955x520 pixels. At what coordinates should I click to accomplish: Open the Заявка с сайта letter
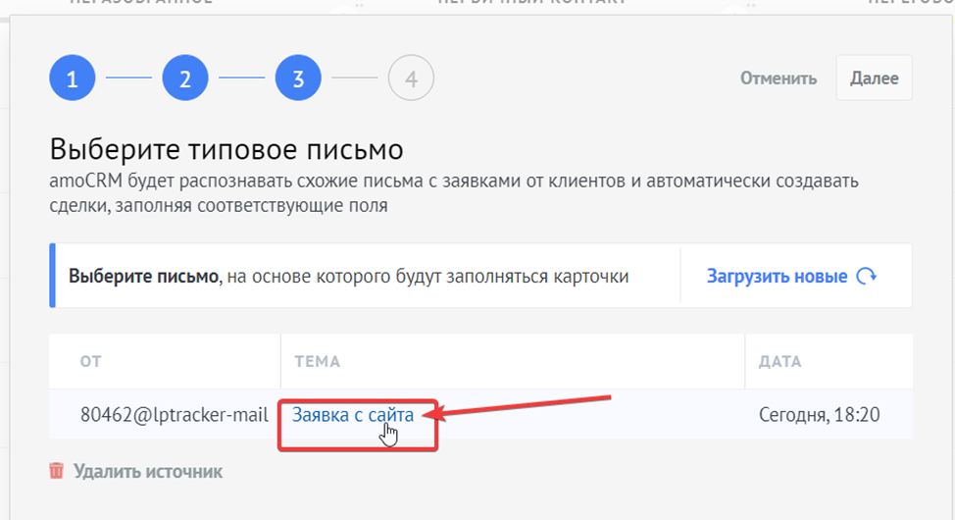click(x=353, y=415)
